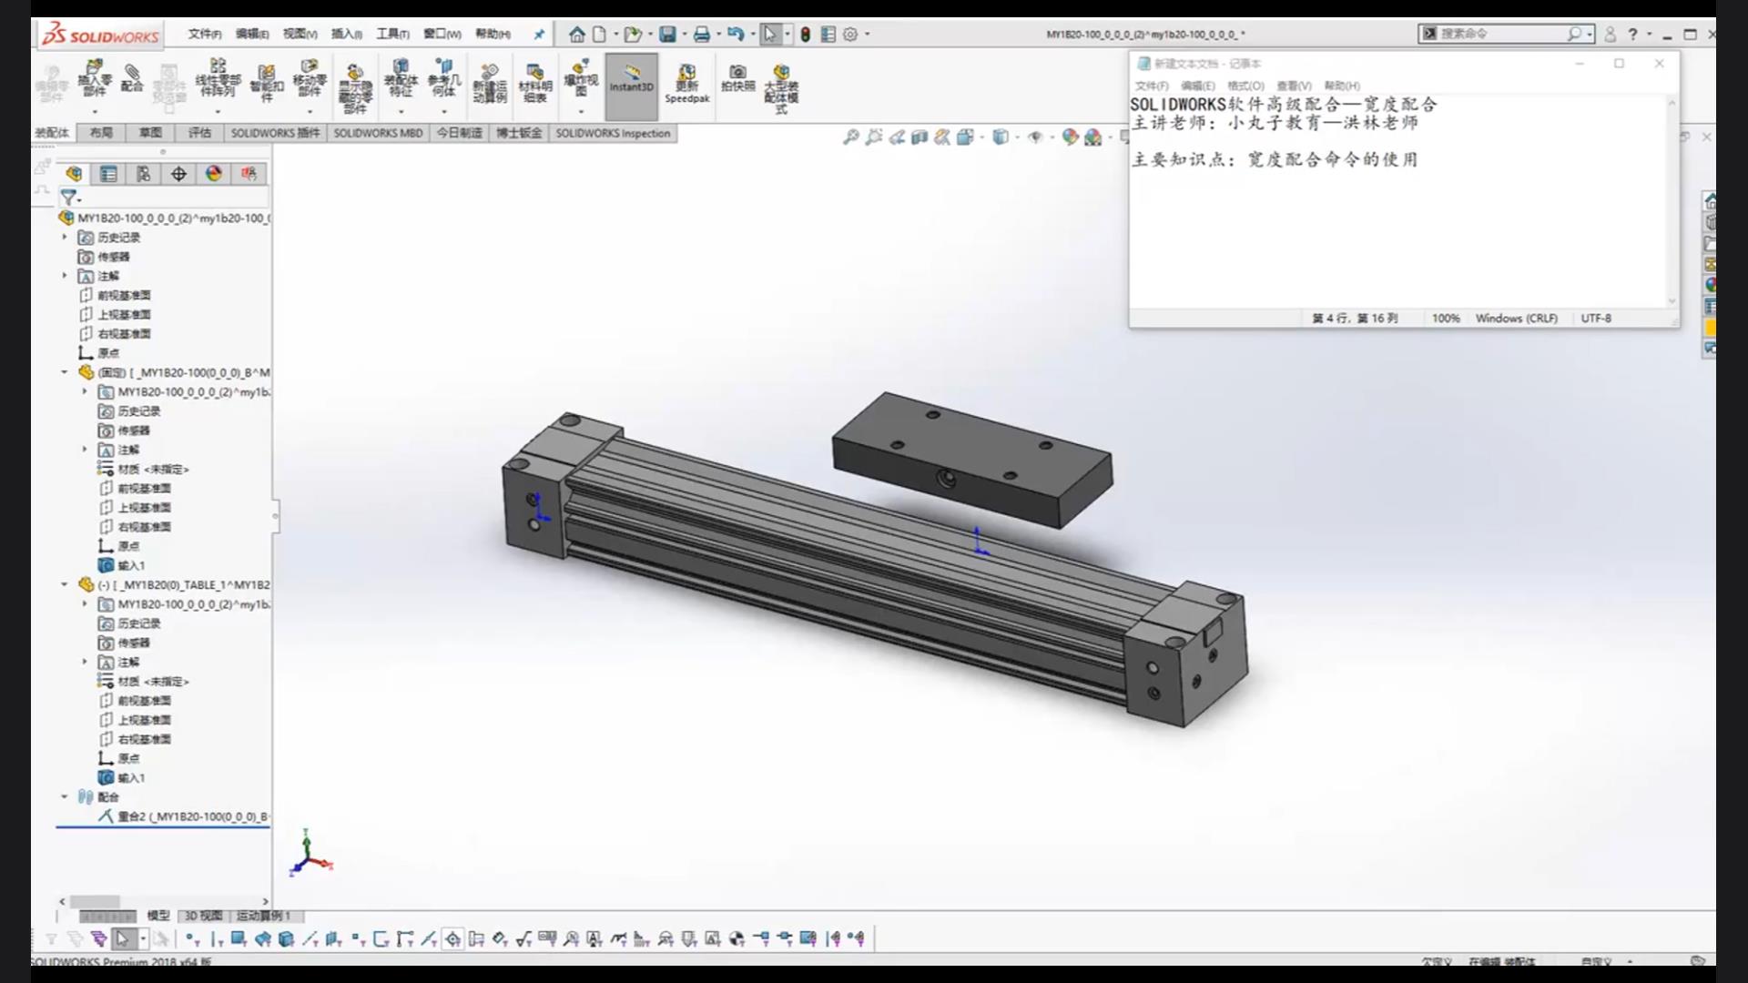The height and width of the screenshot is (983, 1748).
Task: Switch to the 评估 ribbon tab
Action: (x=199, y=133)
